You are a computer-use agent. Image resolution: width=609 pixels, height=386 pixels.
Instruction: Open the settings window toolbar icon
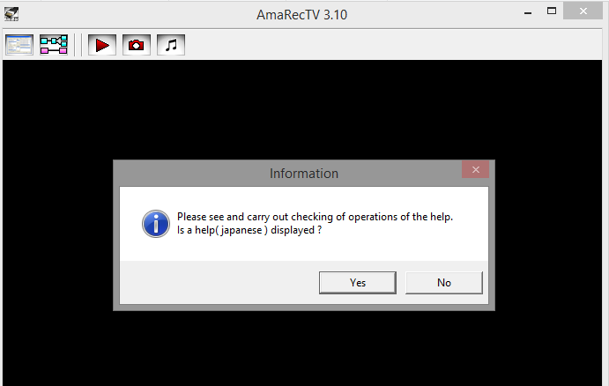point(19,44)
